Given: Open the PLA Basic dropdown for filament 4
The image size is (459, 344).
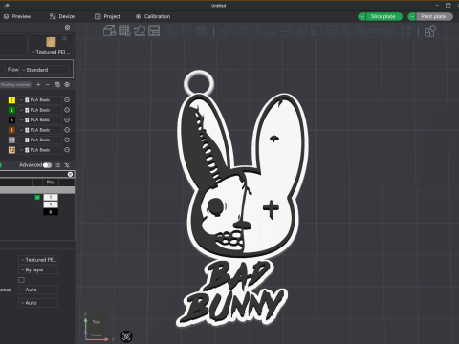Looking at the screenshot, I should click(x=40, y=110).
